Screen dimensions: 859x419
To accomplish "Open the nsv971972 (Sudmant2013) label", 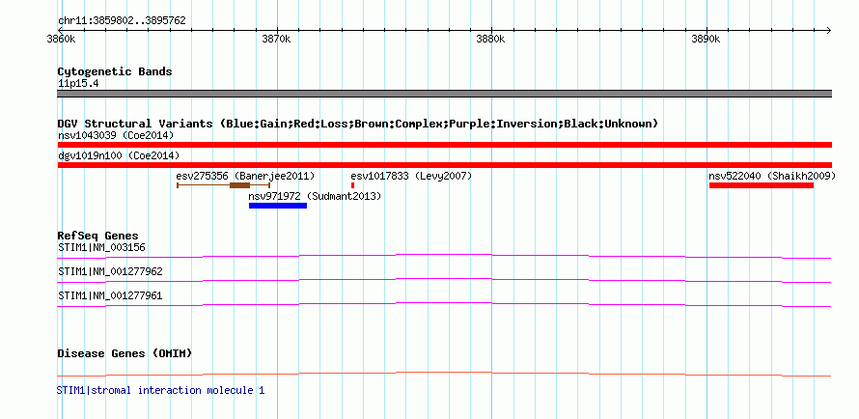I will (x=315, y=196).
